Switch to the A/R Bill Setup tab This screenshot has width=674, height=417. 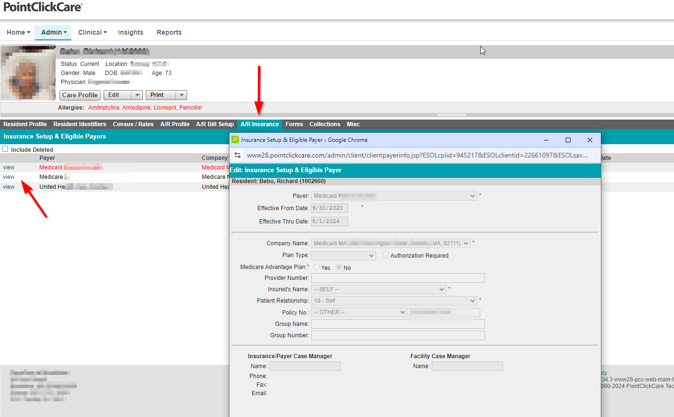coord(215,124)
